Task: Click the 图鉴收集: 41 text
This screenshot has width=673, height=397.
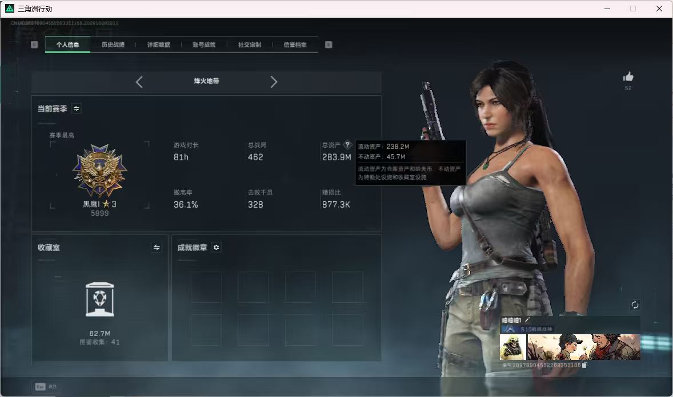Action: [99, 342]
